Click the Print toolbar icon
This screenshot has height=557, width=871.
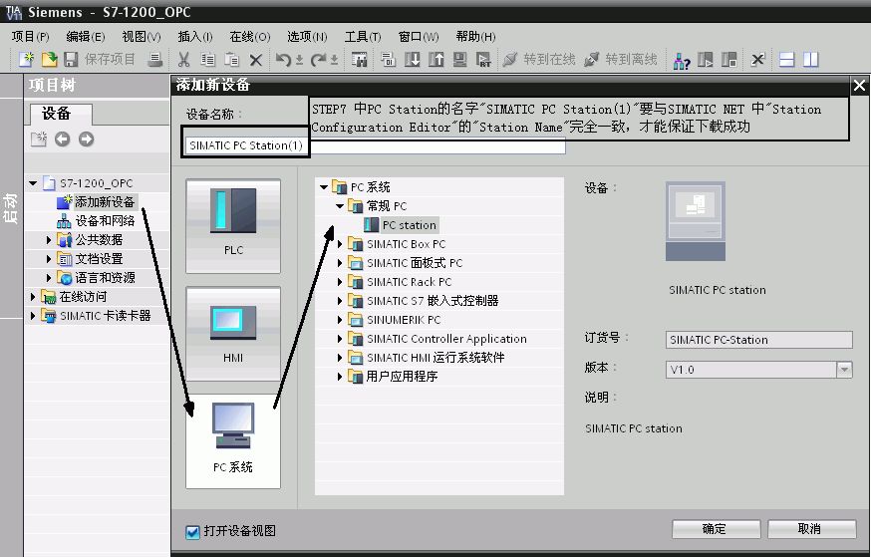[155, 59]
